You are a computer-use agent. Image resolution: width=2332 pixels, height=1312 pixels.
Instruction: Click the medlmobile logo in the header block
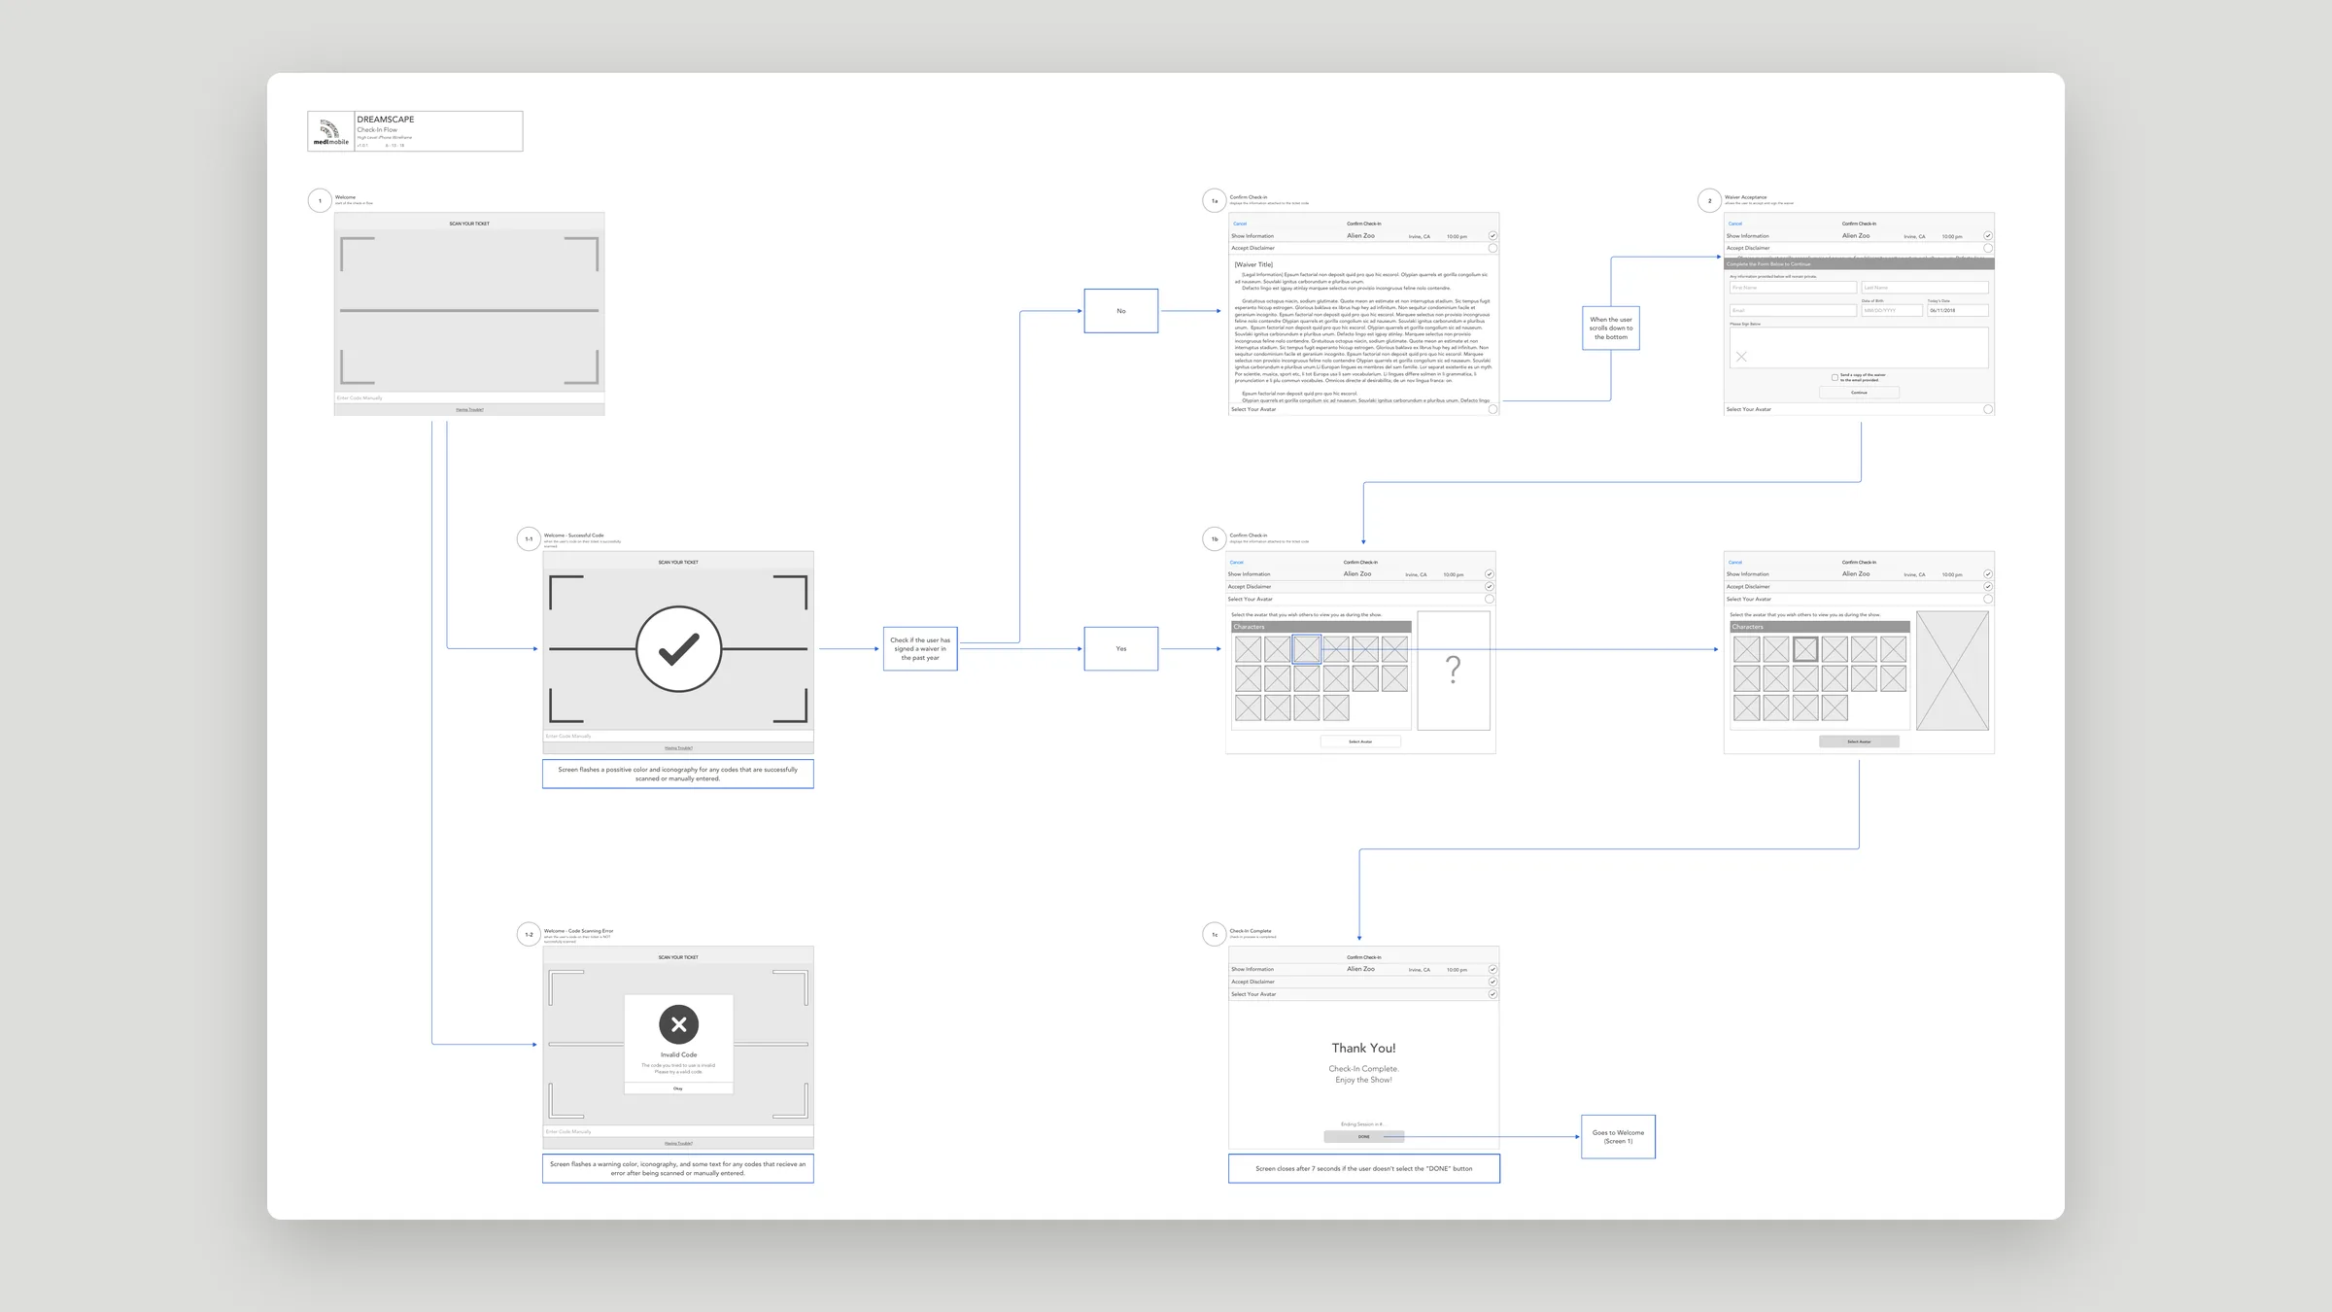[x=330, y=132]
